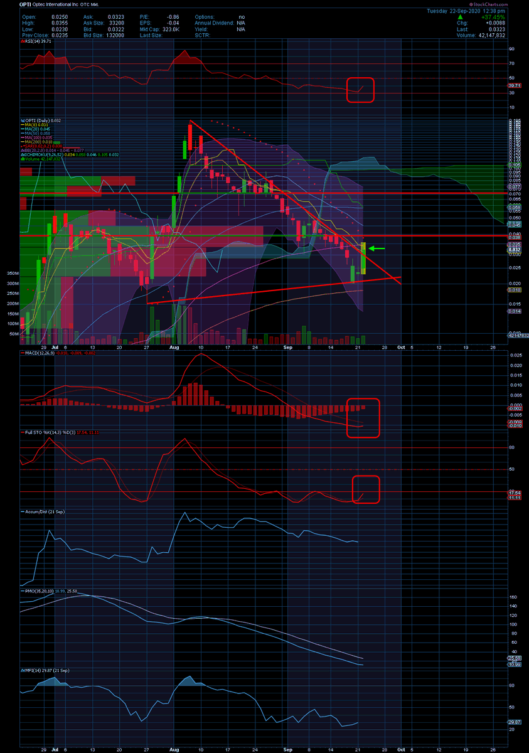Screen dimensions: 529x753
Task: Select the ICHIMOKU(9,26,52) overlay legend icon
Action: pos(24,153)
